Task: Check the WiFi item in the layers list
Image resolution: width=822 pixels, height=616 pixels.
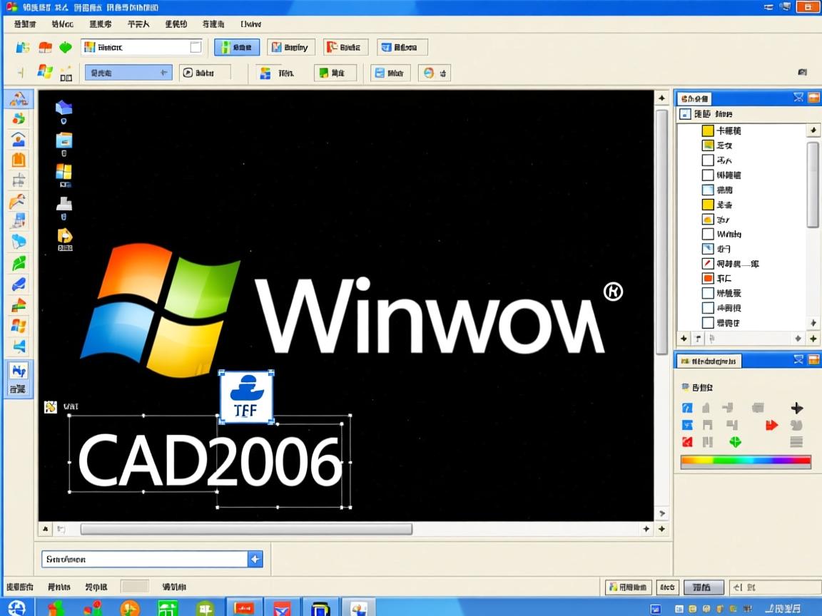Action: (706, 234)
